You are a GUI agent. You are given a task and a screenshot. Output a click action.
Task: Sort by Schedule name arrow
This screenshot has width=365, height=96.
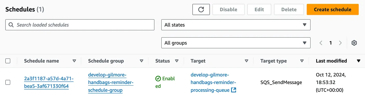coord(74,61)
